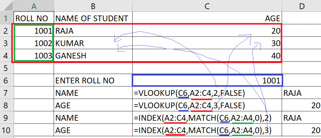Select row 5 header
321x138 pixels.
[7, 68]
